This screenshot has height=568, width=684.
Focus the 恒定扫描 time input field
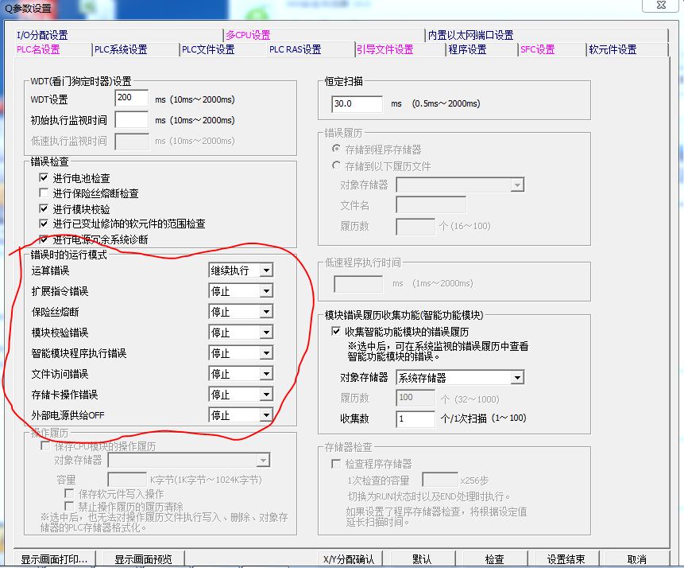(x=356, y=103)
